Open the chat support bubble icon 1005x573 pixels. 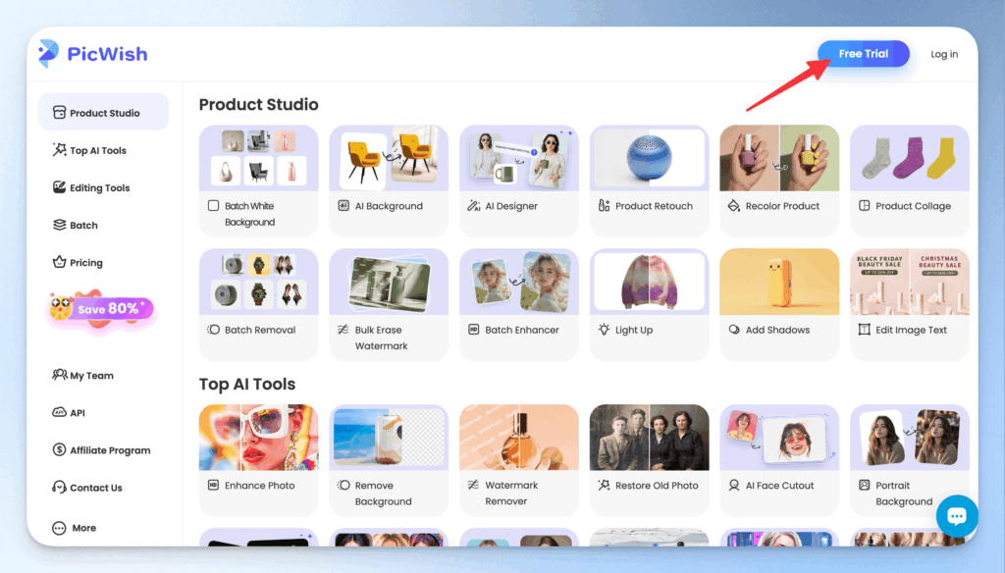pyautogui.click(x=956, y=516)
